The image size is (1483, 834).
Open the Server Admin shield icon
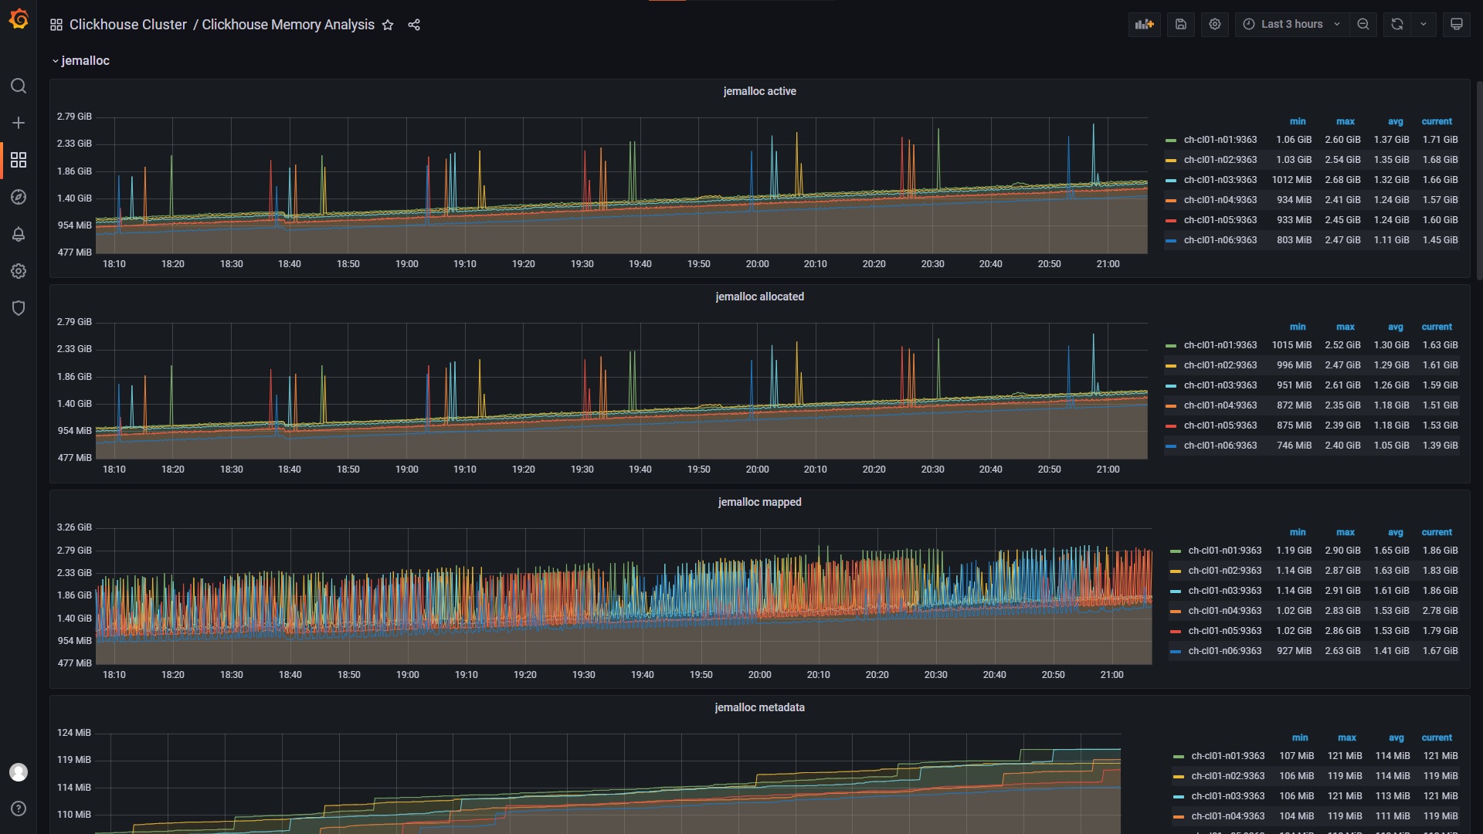(x=19, y=308)
